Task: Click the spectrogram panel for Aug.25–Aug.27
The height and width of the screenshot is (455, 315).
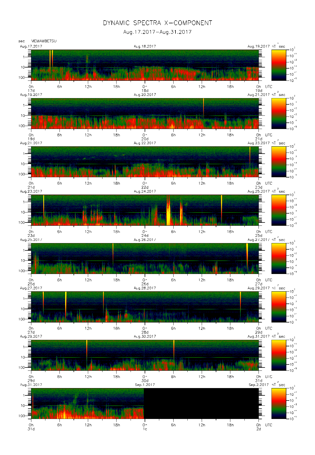Action: [145, 259]
